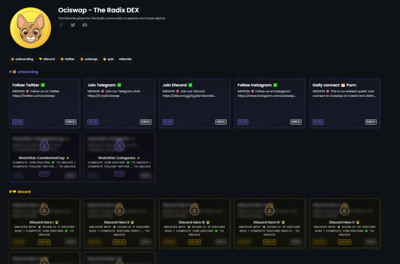Open the Follow Instagram quest card
The width and height of the screenshot is (400, 264).
270,103
